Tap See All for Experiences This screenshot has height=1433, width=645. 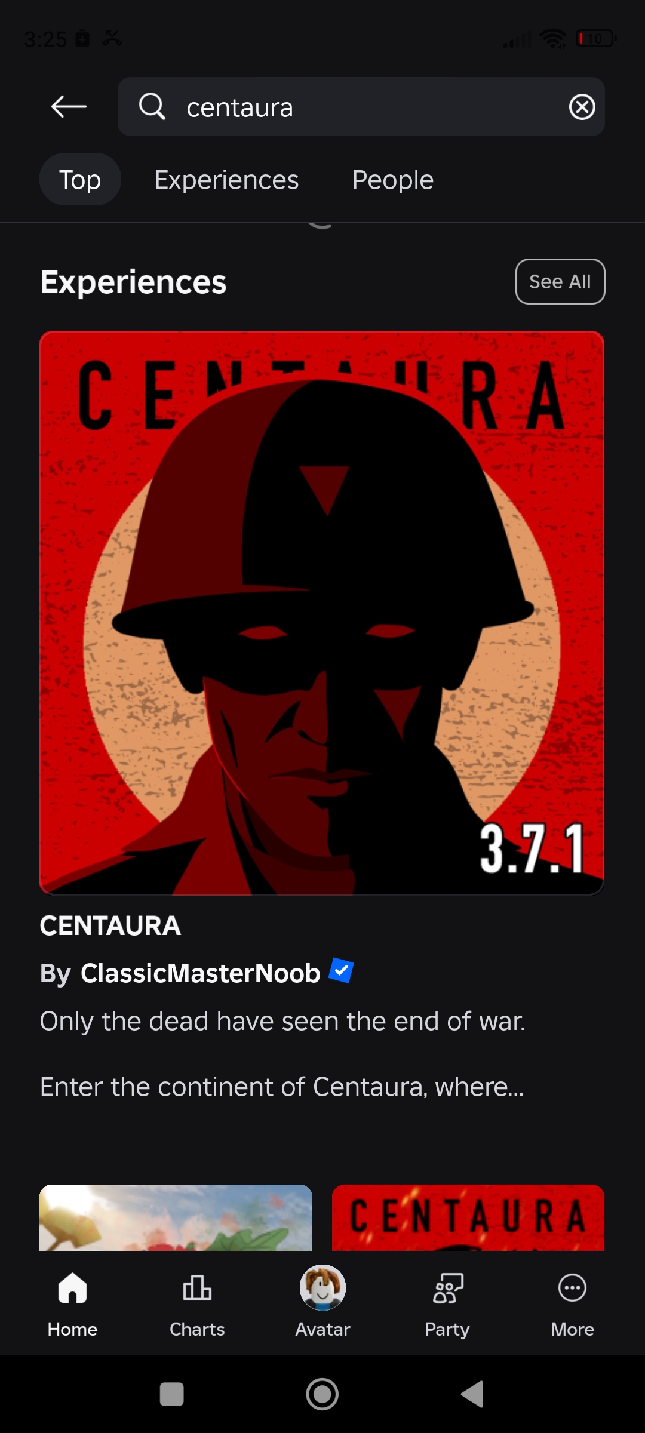pyautogui.click(x=560, y=281)
